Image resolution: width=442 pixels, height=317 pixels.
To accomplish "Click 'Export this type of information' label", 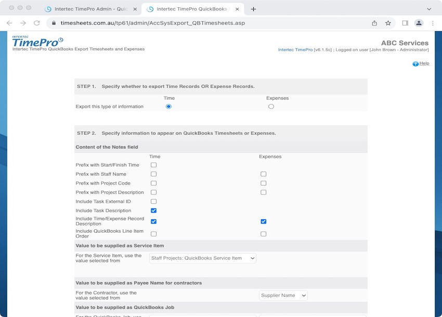I will (x=109, y=107).
